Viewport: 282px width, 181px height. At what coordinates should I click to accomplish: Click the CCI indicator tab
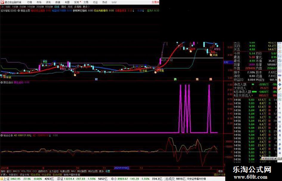coord(35,171)
